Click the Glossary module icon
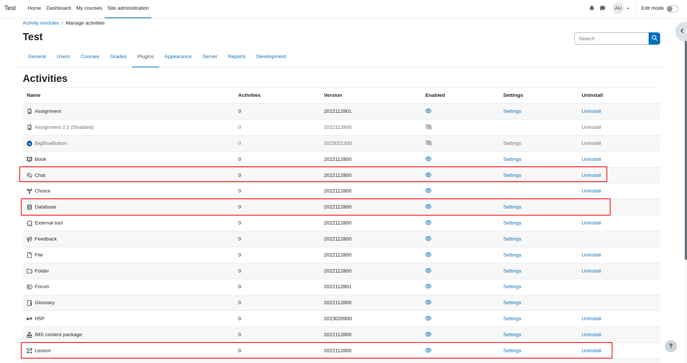687x363 pixels. [29, 303]
